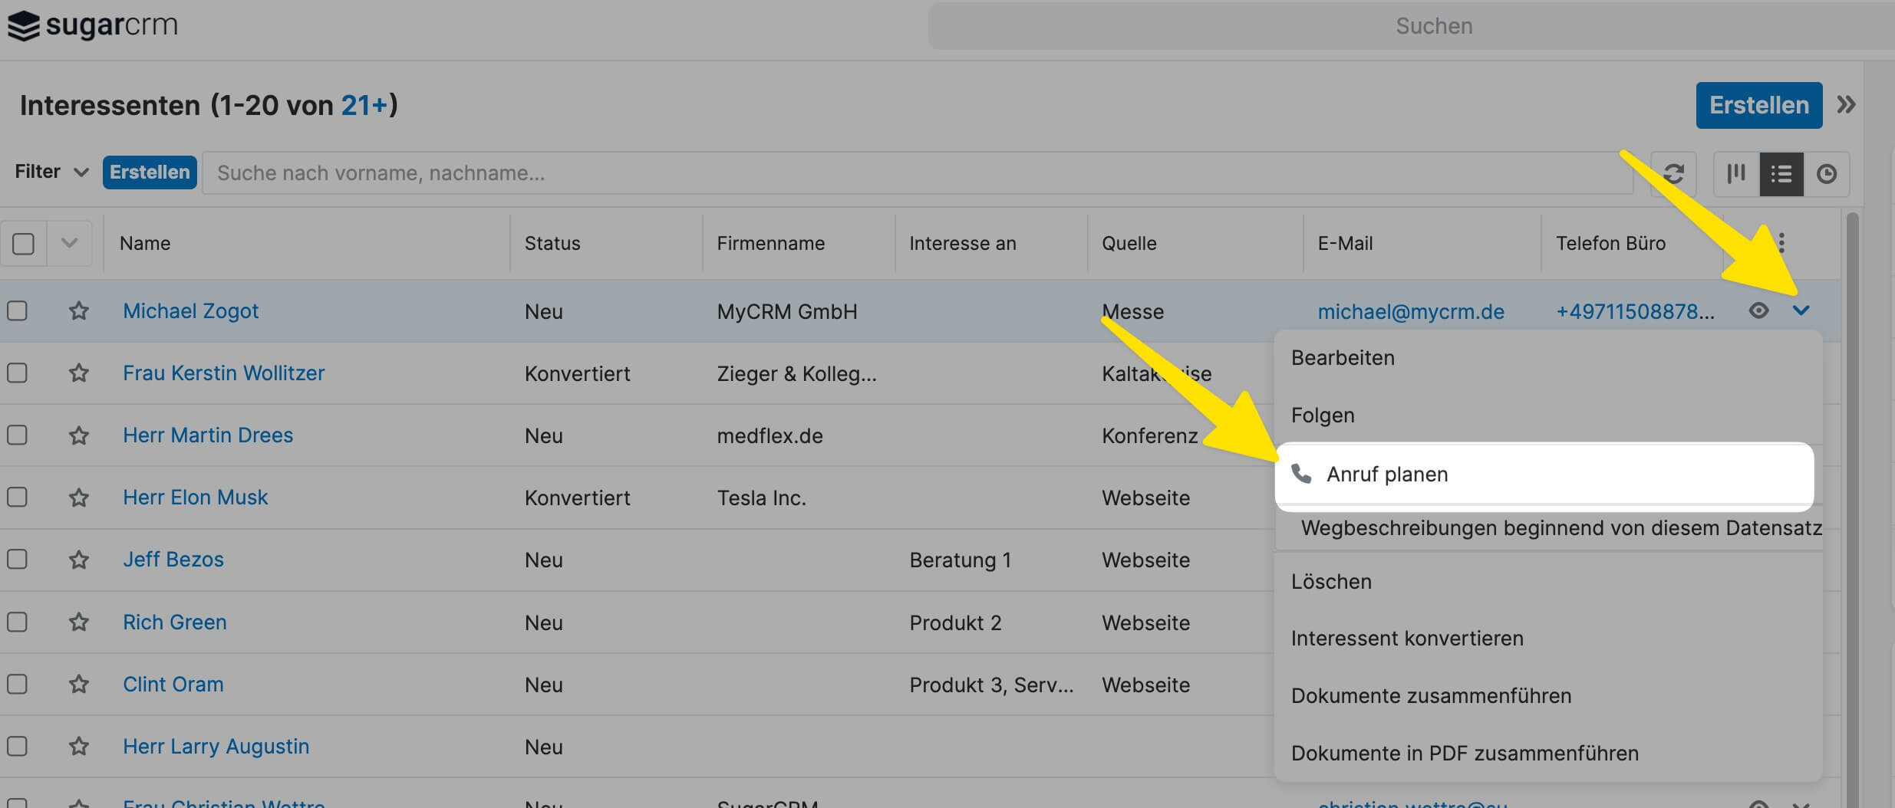This screenshot has height=808, width=1895.
Task: Check the select-all checkbox in header
Action: pos(23,244)
